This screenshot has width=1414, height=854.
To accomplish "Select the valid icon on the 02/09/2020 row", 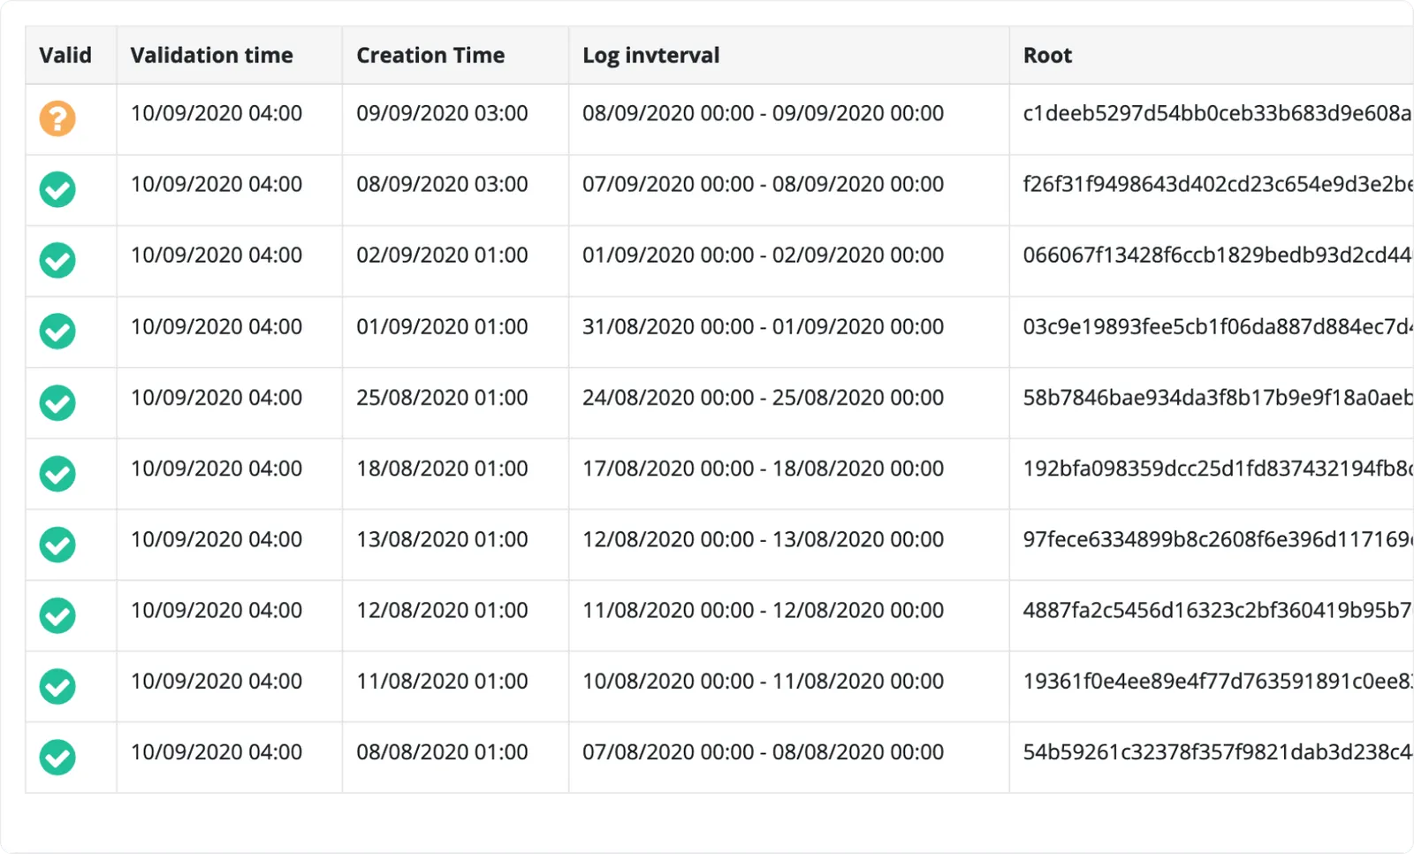I will point(57,260).
